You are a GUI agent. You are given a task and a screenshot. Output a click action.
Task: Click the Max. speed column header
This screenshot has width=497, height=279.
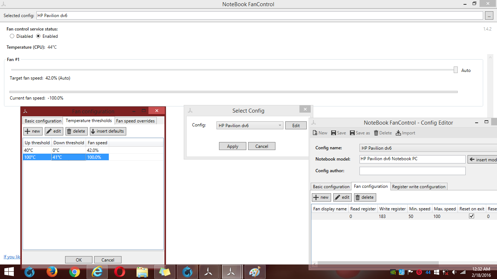pyautogui.click(x=445, y=209)
